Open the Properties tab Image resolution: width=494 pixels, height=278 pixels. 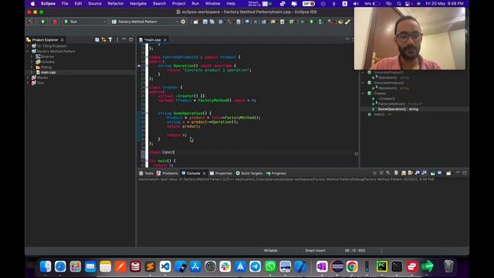pyautogui.click(x=221, y=173)
